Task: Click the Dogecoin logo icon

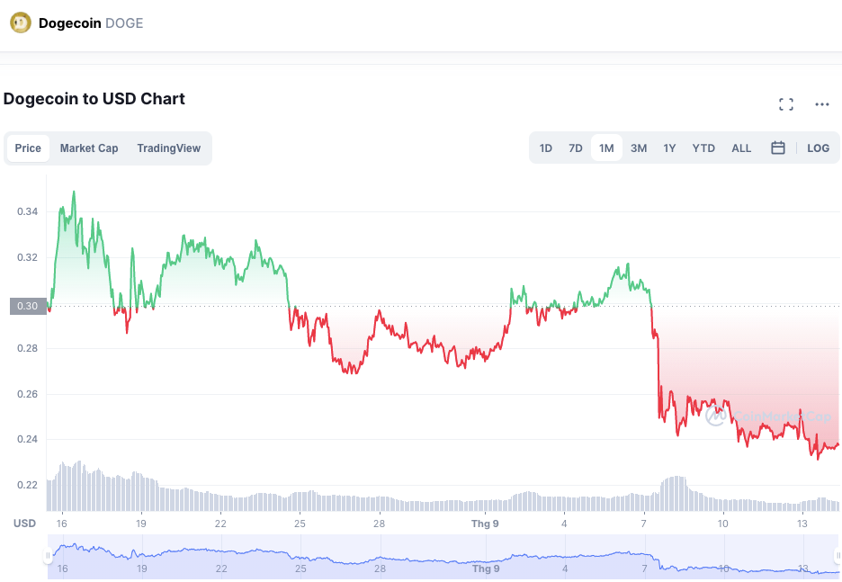Action: pos(20,22)
